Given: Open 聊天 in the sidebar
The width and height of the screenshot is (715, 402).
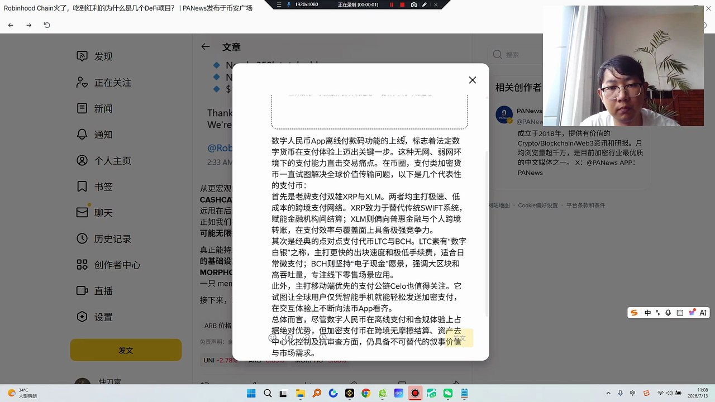Looking at the screenshot, I should tap(94, 213).
